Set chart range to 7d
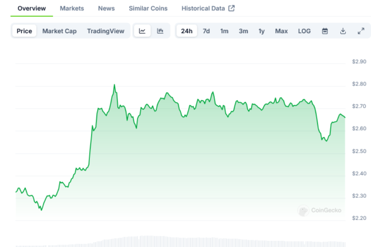The height and width of the screenshot is (247, 371). (x=206, y=31)
